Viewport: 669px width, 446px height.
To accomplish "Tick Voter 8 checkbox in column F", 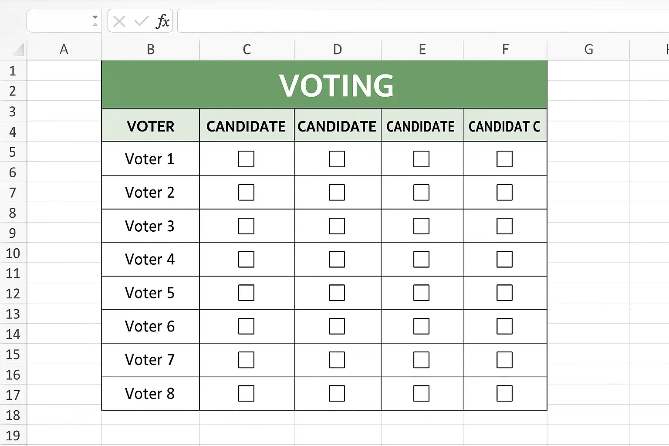I will pos(504,393).
